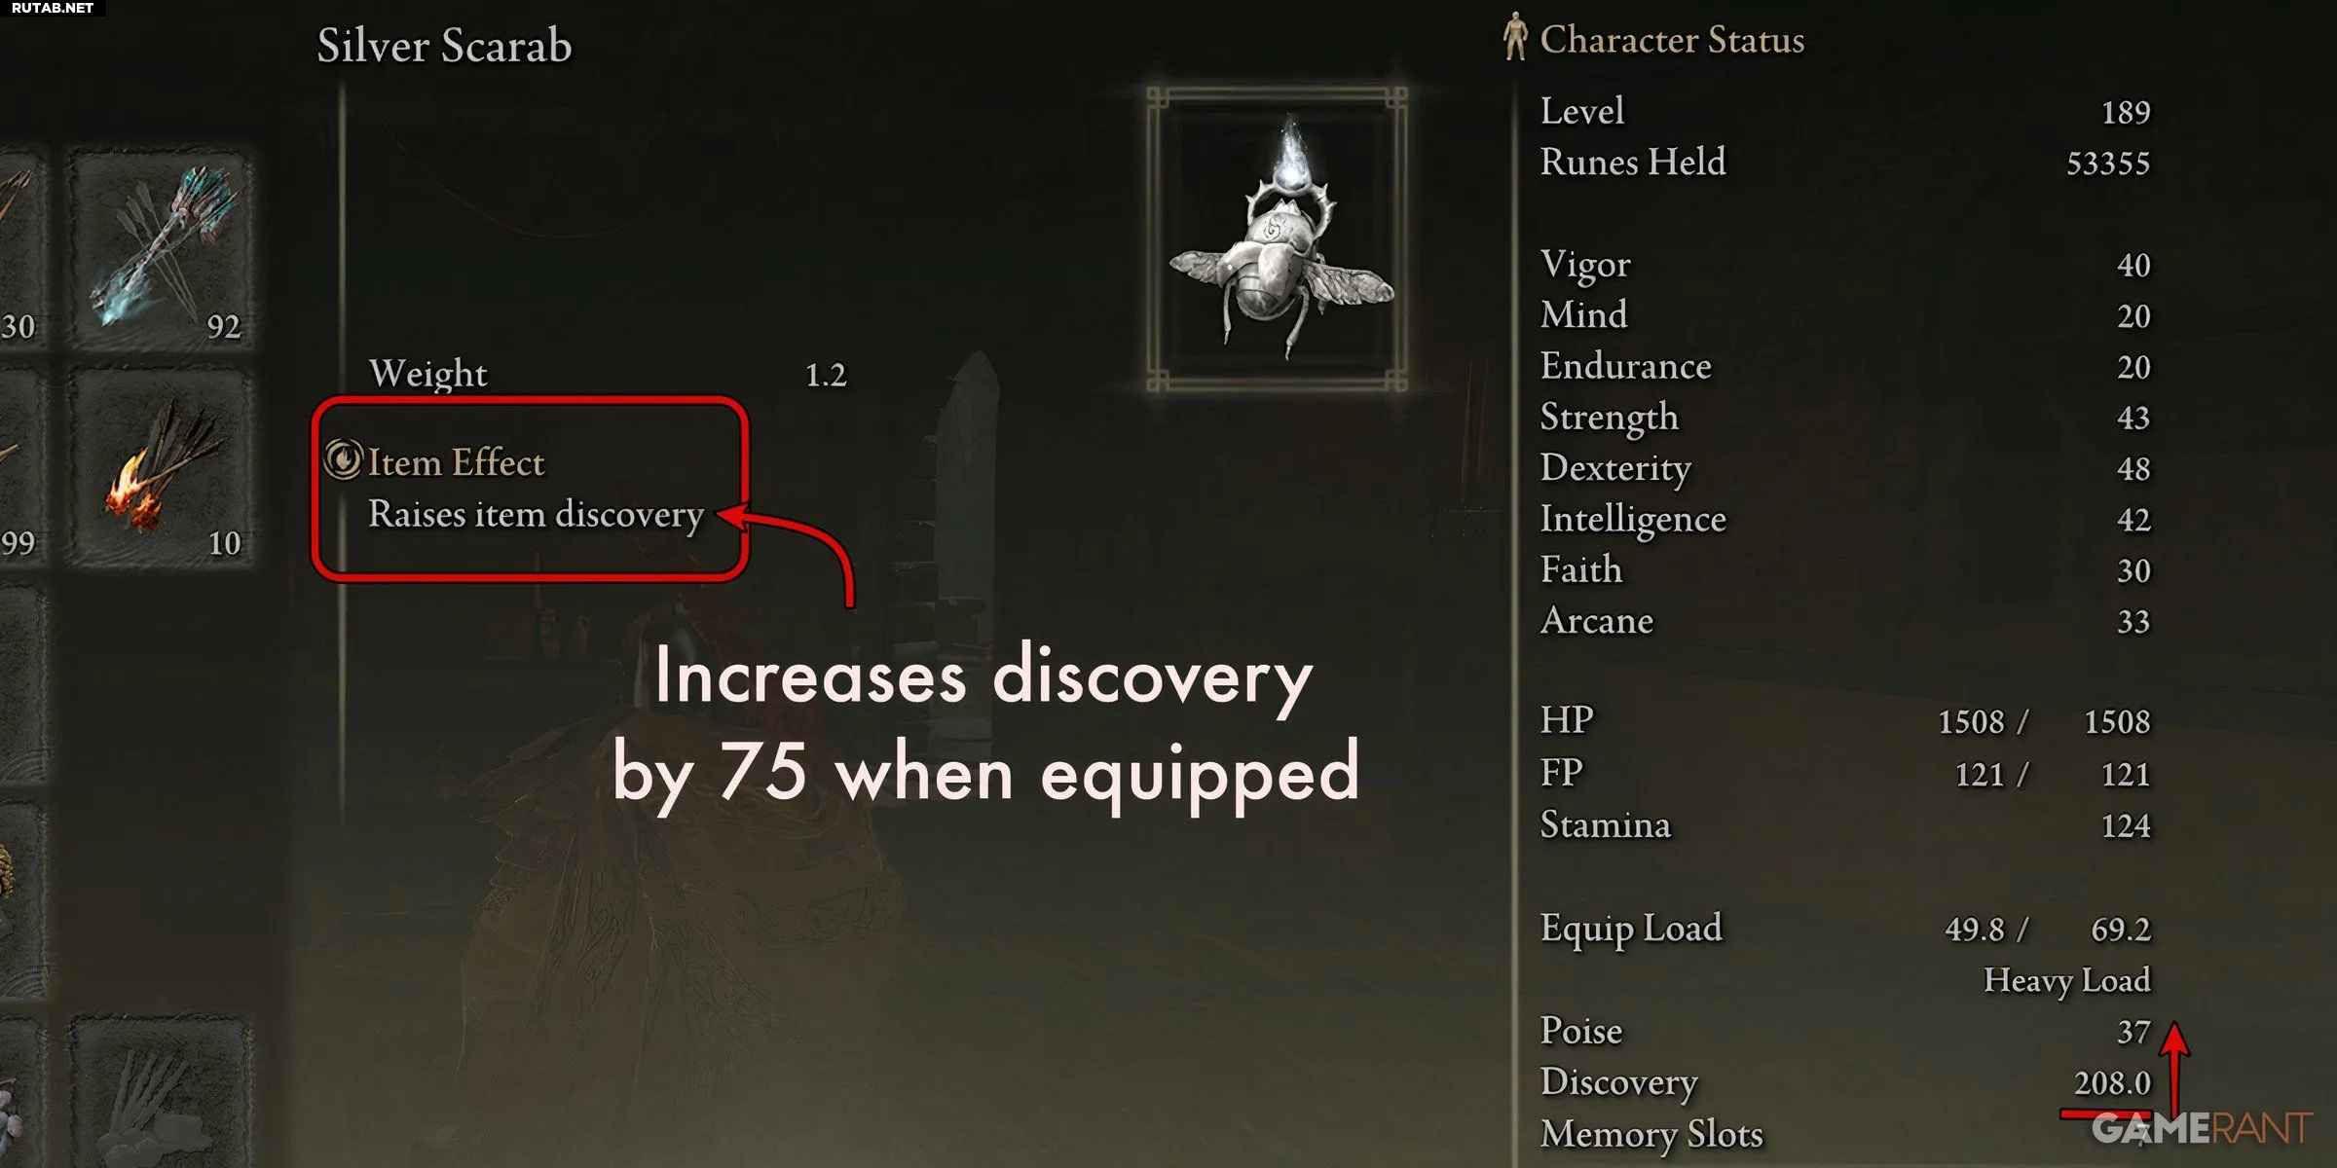Select the fire arrows with count 10

[161, 466]
